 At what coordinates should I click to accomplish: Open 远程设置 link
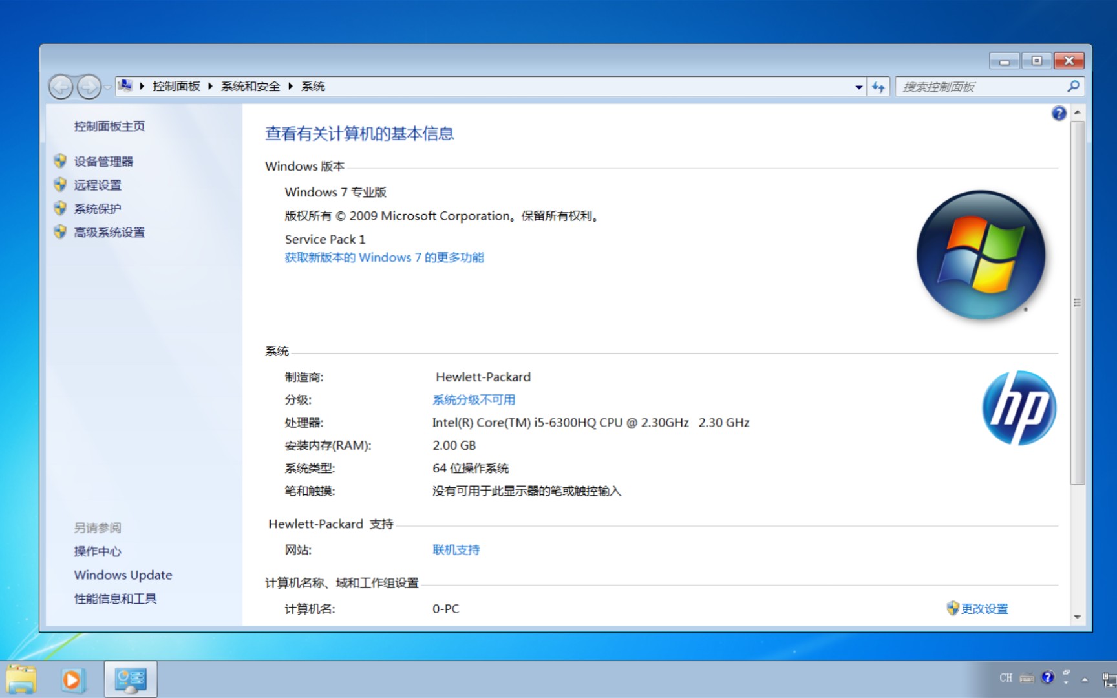point(98,185)
